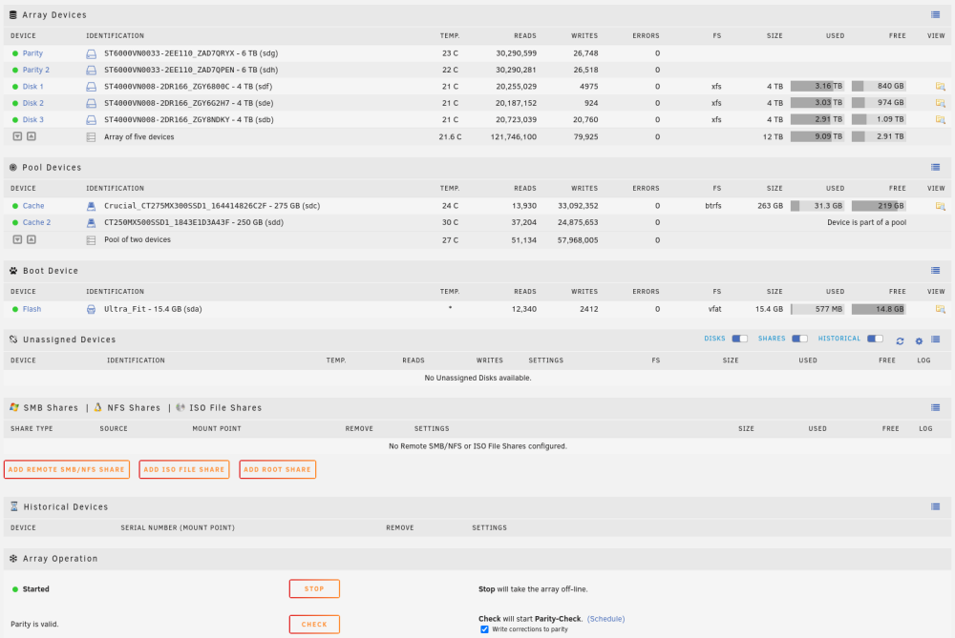Spin up pool devices with up arrow
955x638 pixels.
[x=32, y=239]
